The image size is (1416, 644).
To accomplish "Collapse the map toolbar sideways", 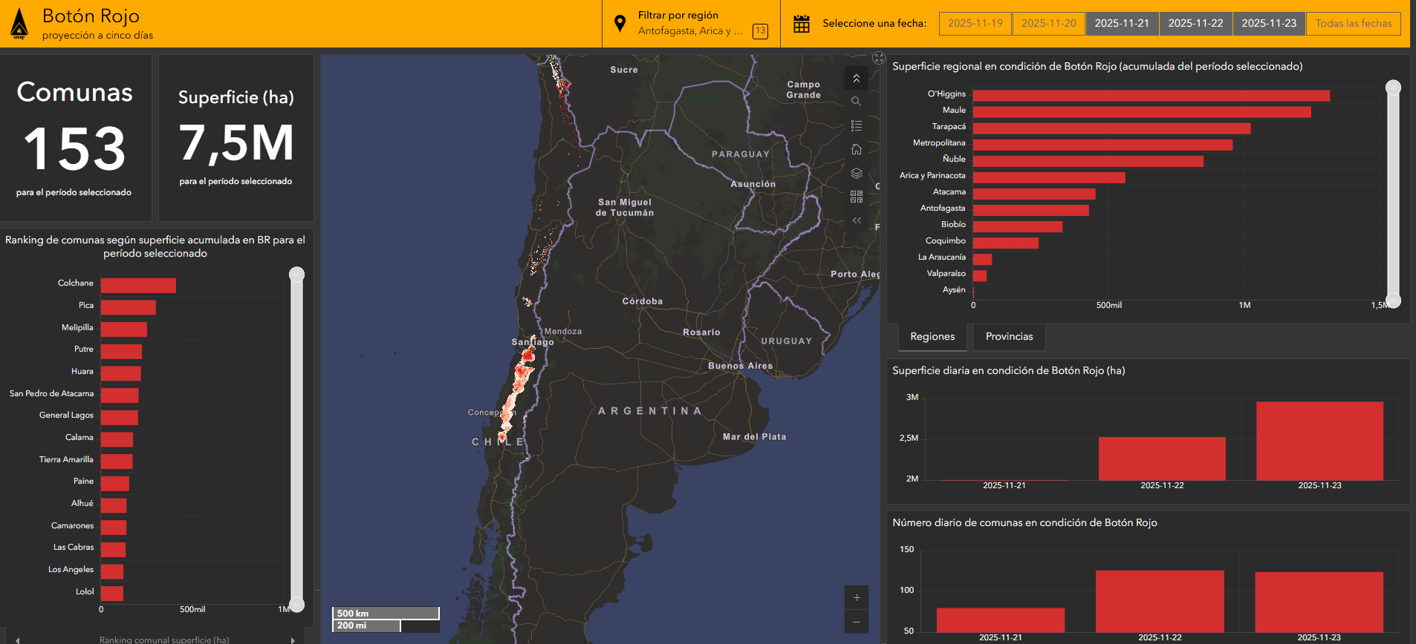I will 857,220.
